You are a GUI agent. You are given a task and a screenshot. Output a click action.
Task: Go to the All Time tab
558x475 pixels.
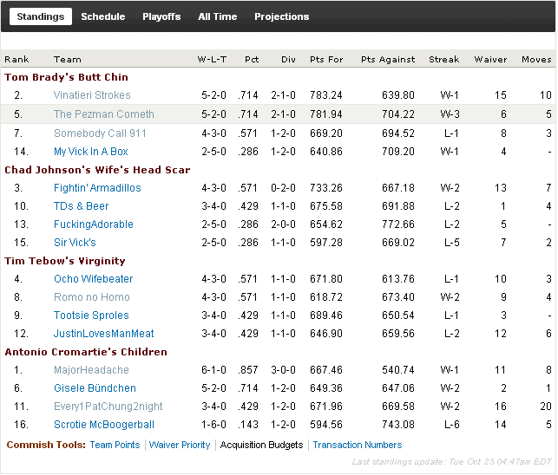click(x=218, y=16)
